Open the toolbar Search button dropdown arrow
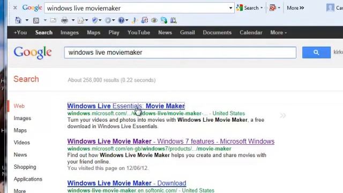343x193 pixels. 262,8
